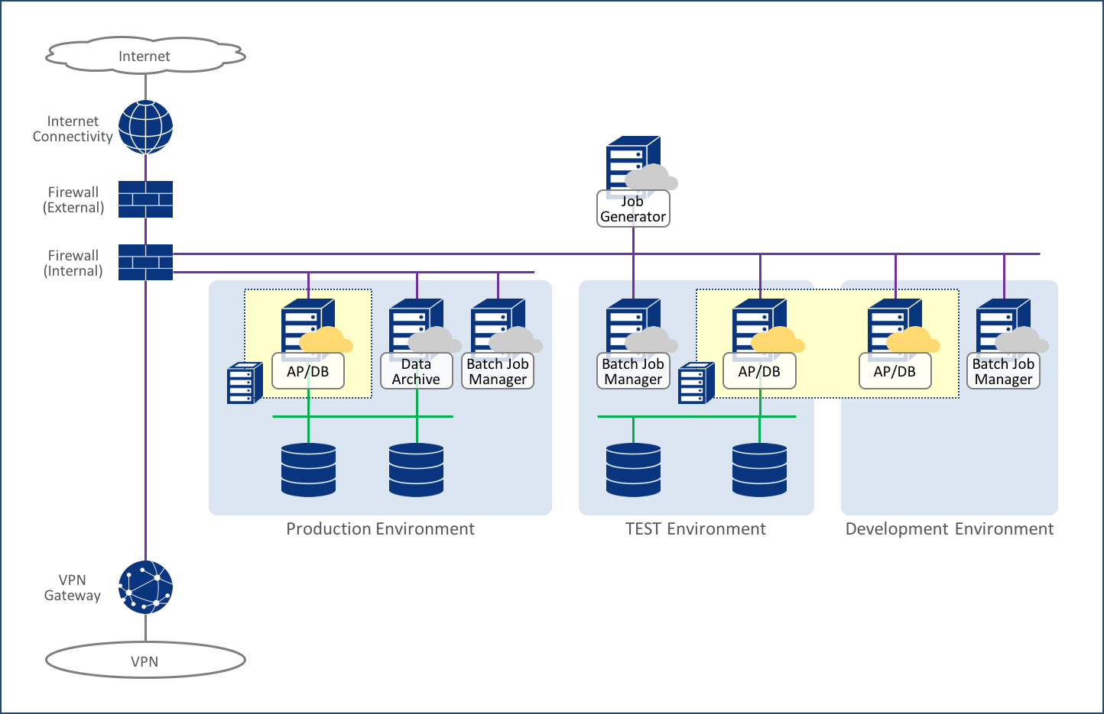
Task: Select the Internet Connectivity globe icon
Action: [145, 127]
